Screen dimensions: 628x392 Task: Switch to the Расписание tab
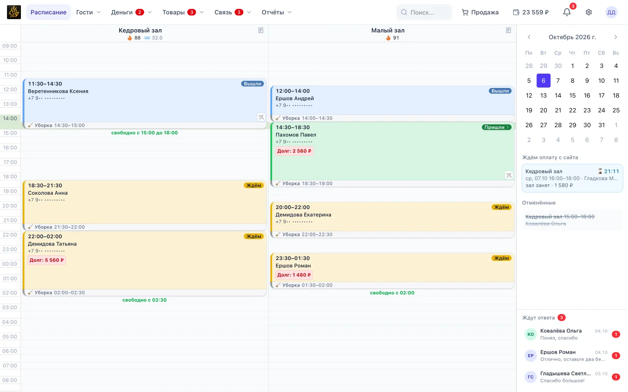[48, 12]
